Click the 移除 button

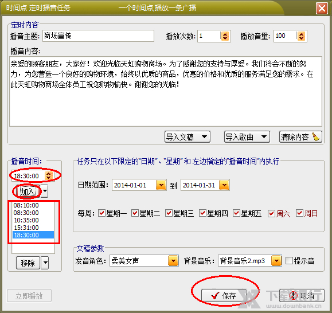[x=28, y=263]
